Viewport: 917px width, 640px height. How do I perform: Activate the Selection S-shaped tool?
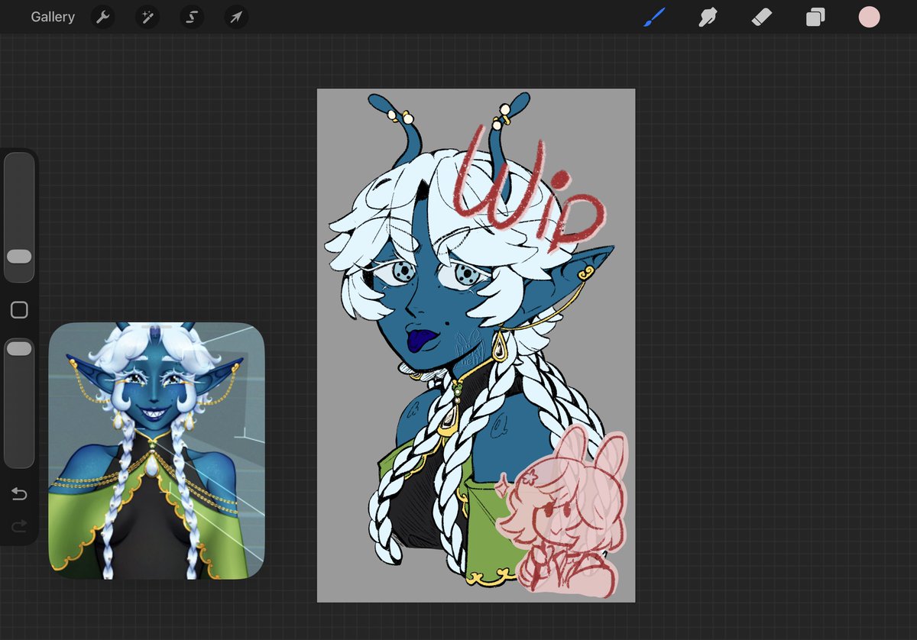coord(192,17)
